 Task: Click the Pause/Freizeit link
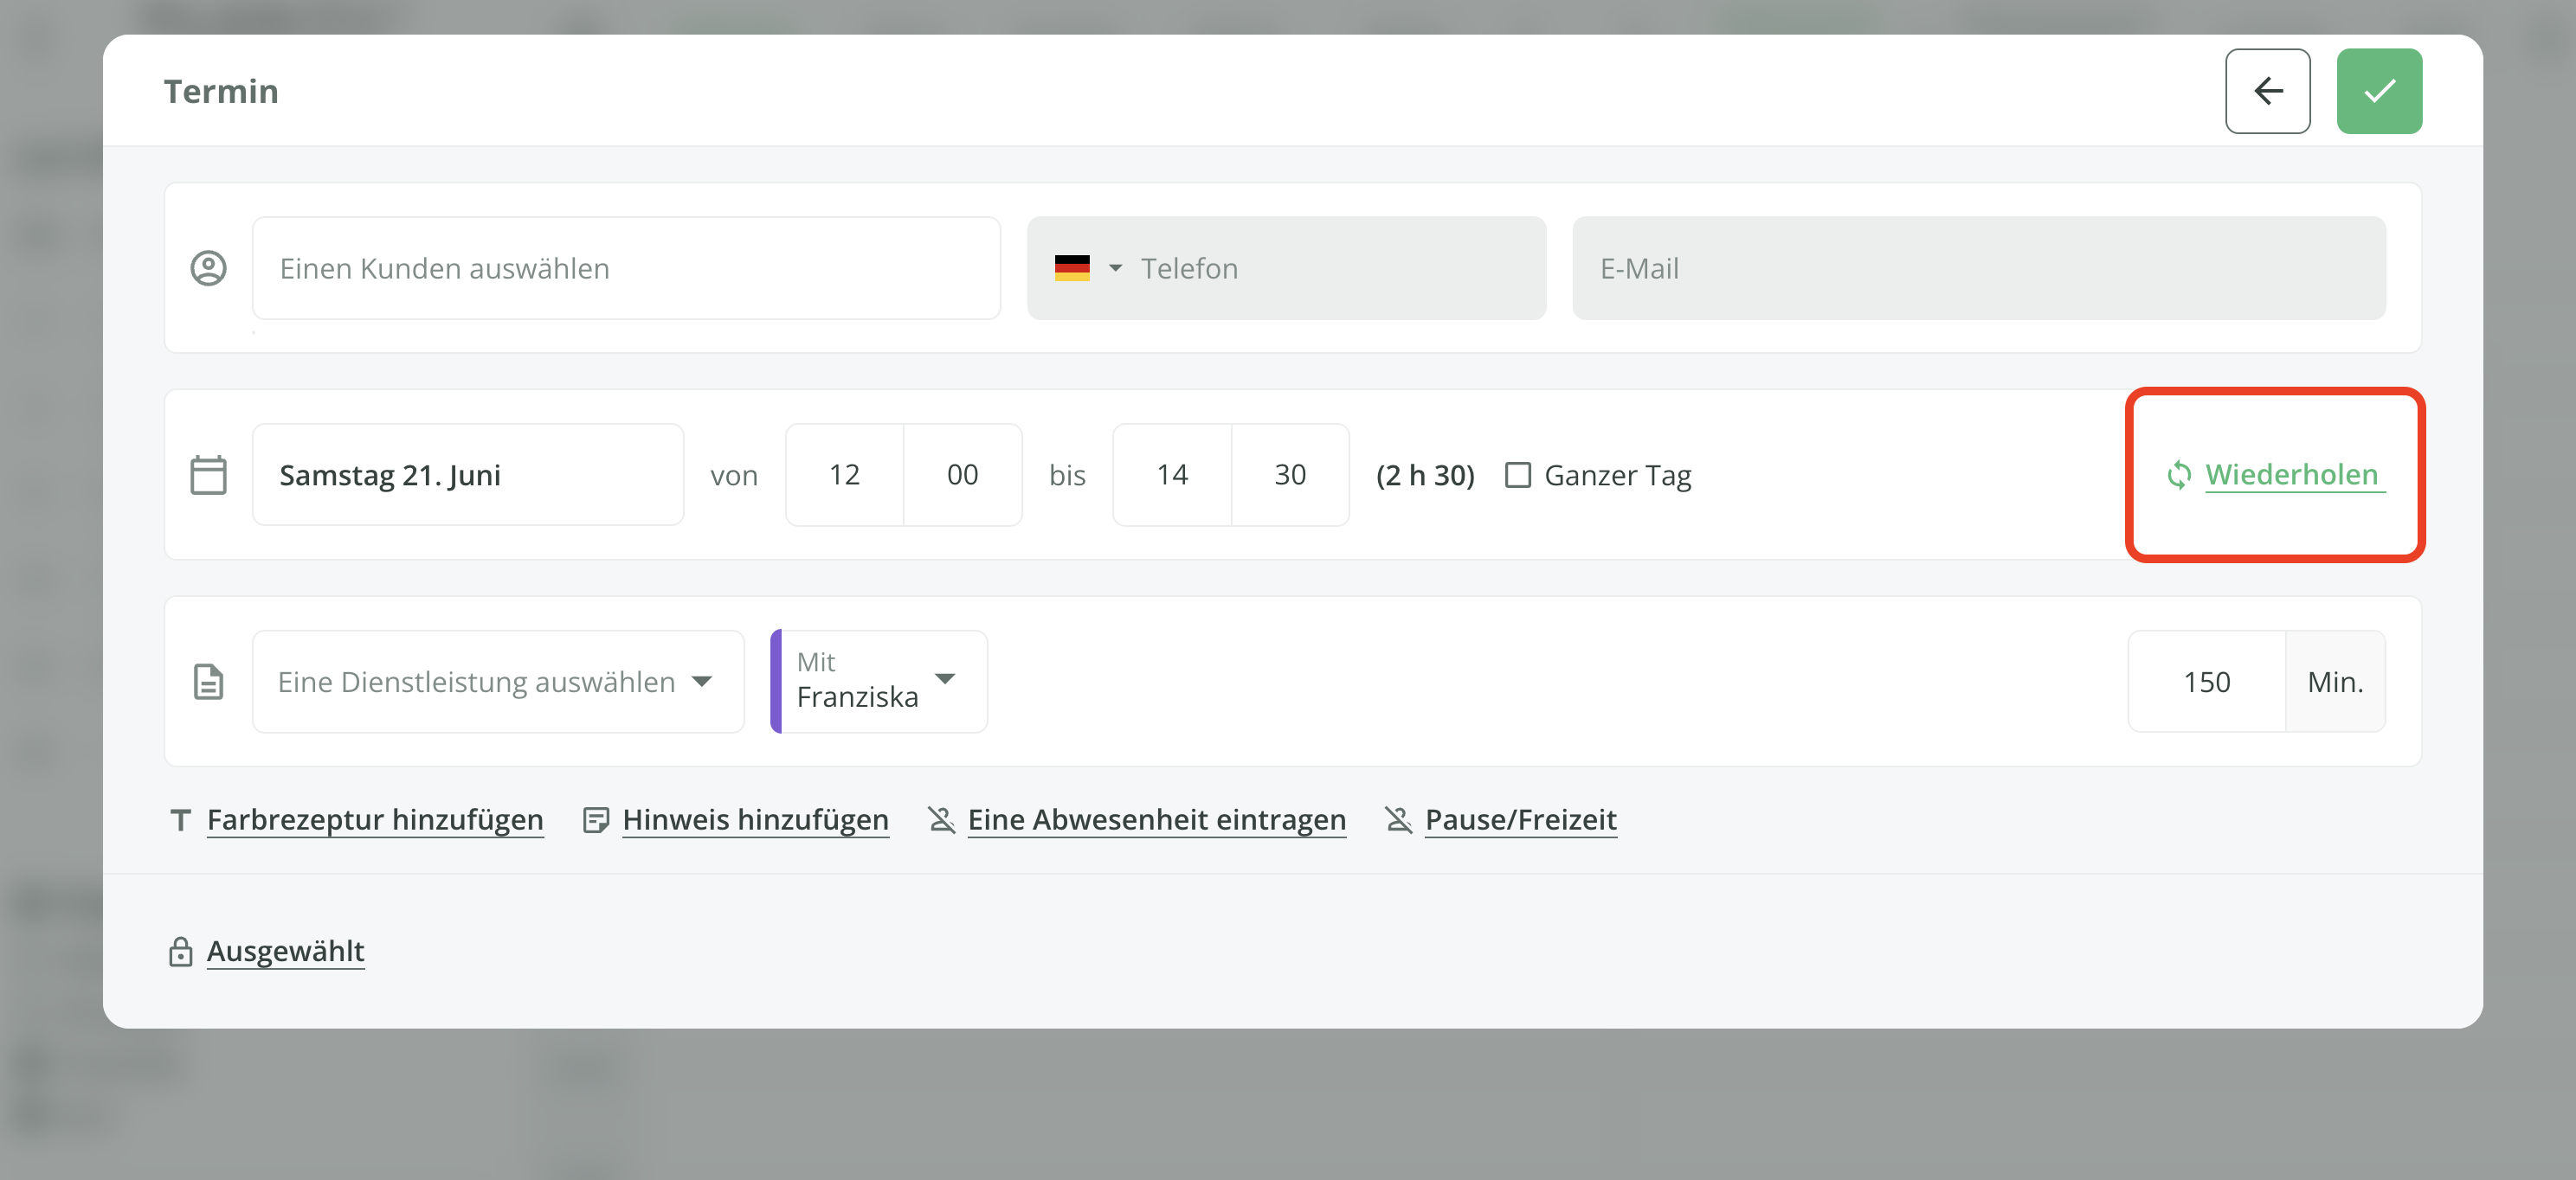(1520, 820)
